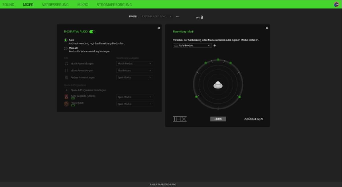Open the Stromversorgung tab
Screen dimensions: 342x187
point(114,5)
